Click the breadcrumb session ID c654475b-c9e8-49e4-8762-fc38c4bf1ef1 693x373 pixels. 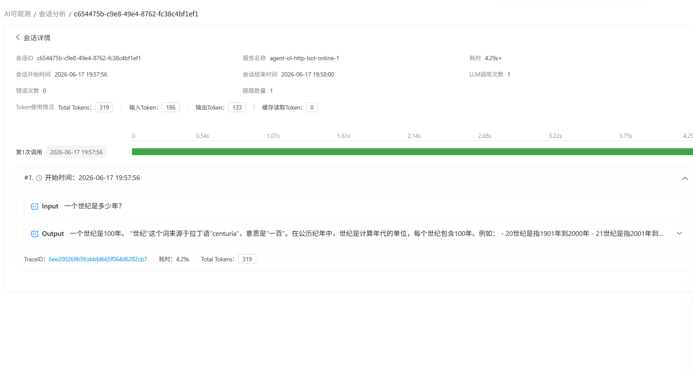click(136, 14)
